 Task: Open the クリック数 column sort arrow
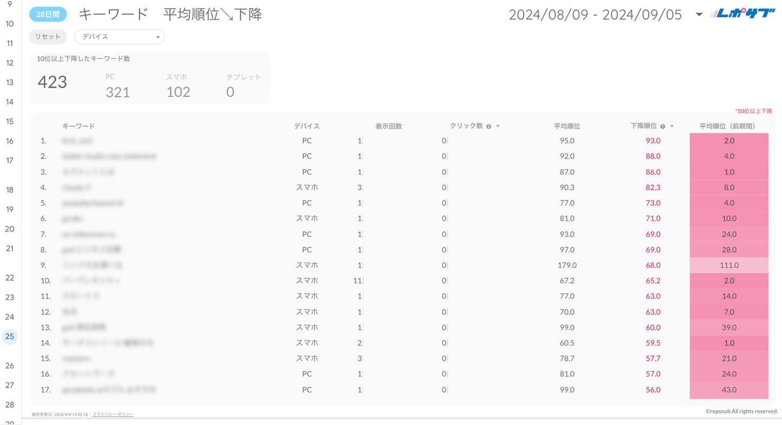tap(498, 127)
